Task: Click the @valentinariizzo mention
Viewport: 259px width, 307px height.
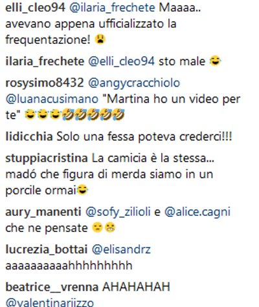Action: coord(50,302)
